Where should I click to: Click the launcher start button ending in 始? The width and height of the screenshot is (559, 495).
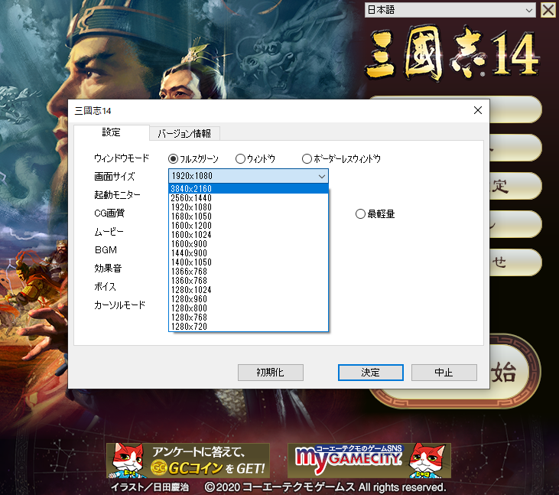513,372
